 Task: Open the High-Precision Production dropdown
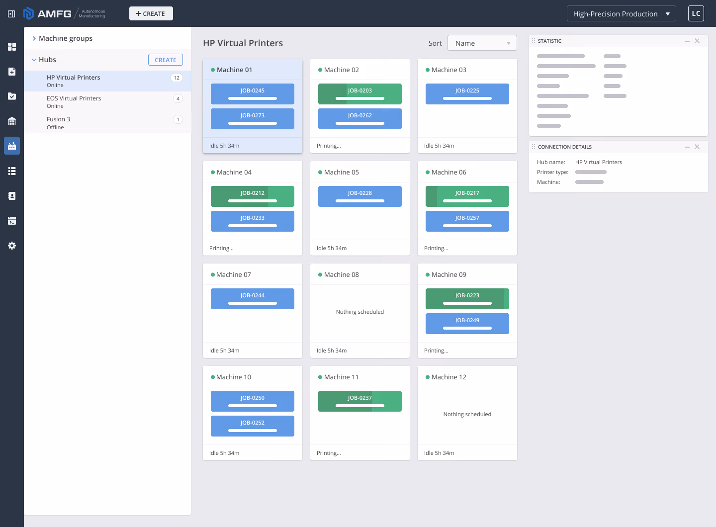pyautogui.click(x=622, y=13)
